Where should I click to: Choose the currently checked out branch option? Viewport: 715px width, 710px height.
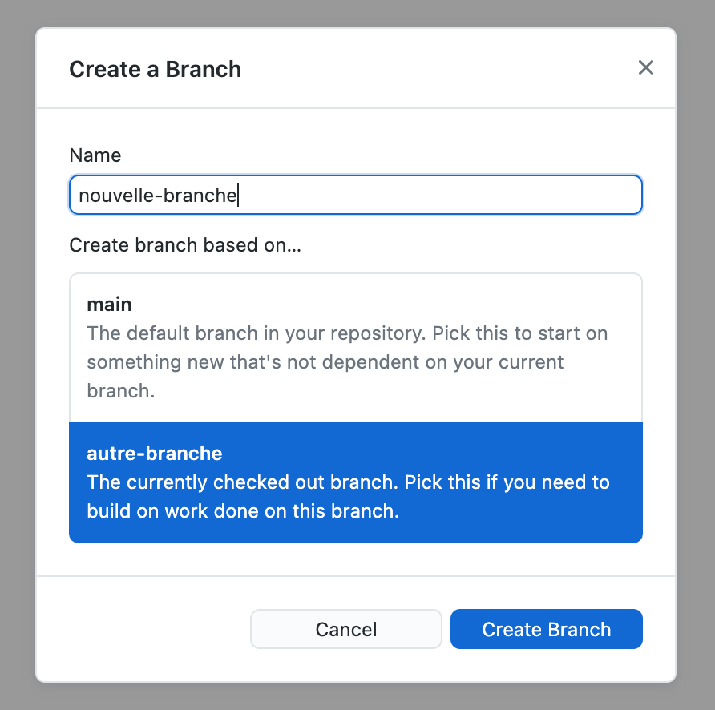tap(356, 482)
